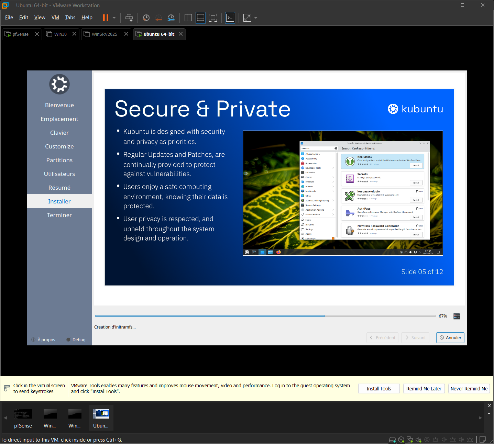494x444 pixels.
Task: Select the pfSense thumbnail in bottom bar
Action: point(23,418)
